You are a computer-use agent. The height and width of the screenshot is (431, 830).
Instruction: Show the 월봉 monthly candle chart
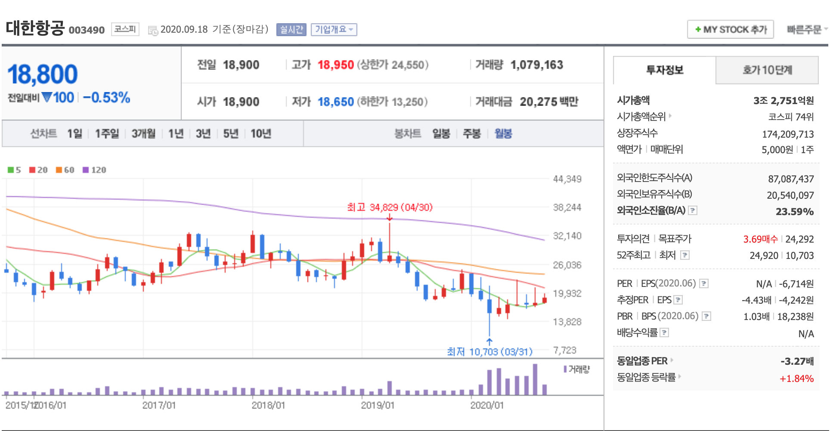503,133
